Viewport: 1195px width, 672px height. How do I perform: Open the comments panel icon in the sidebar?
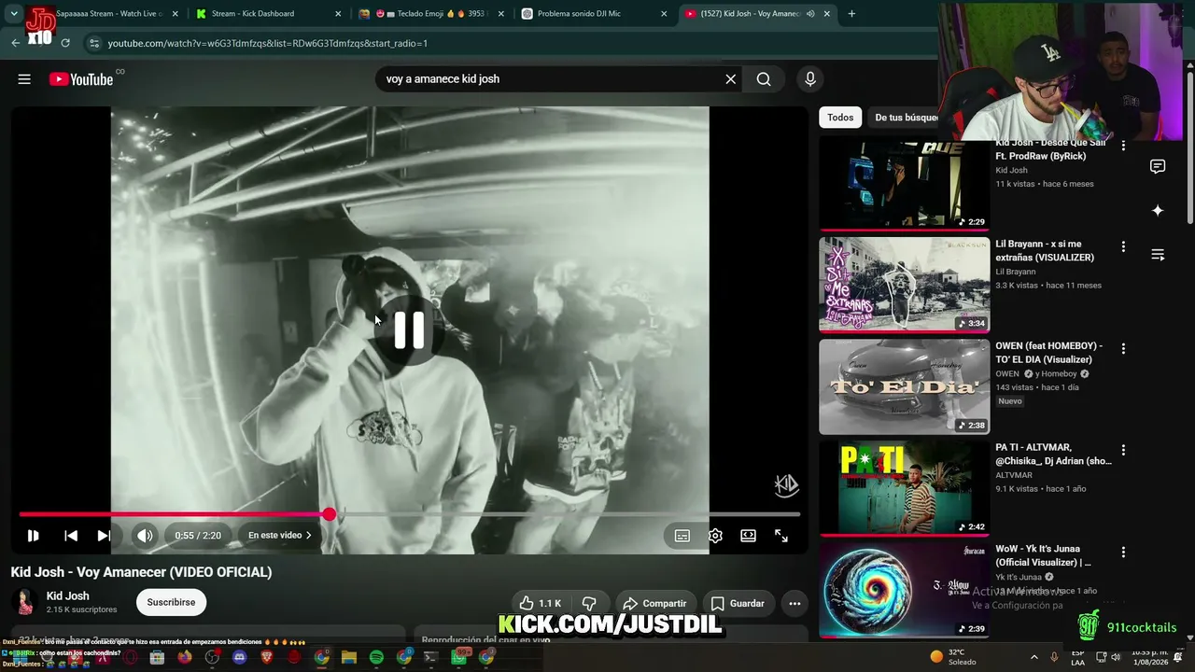(1158, 167)
